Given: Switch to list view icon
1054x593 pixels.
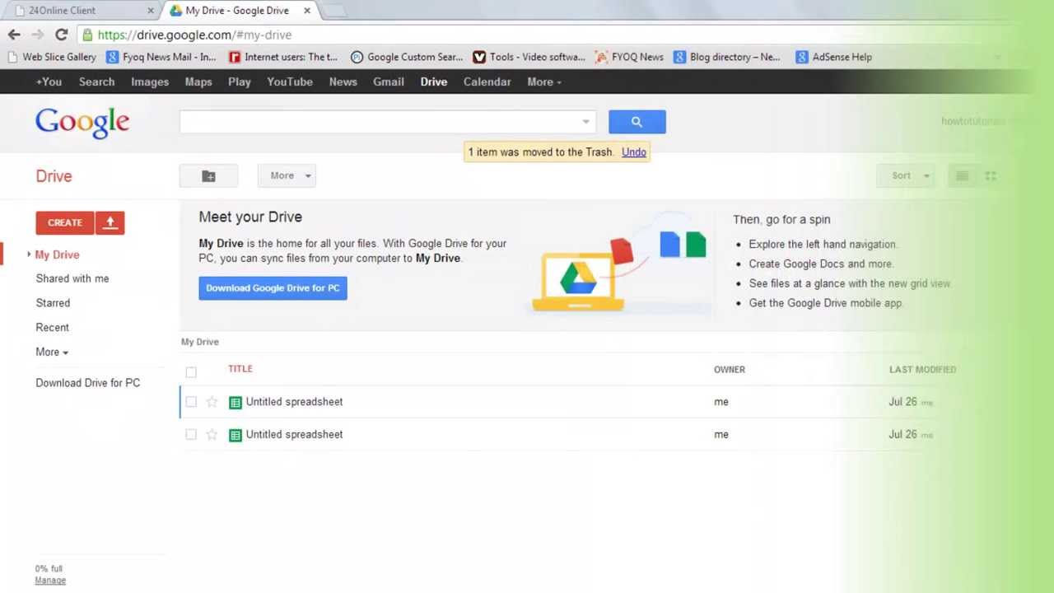Looking at the screenshot, I should 962,175.
